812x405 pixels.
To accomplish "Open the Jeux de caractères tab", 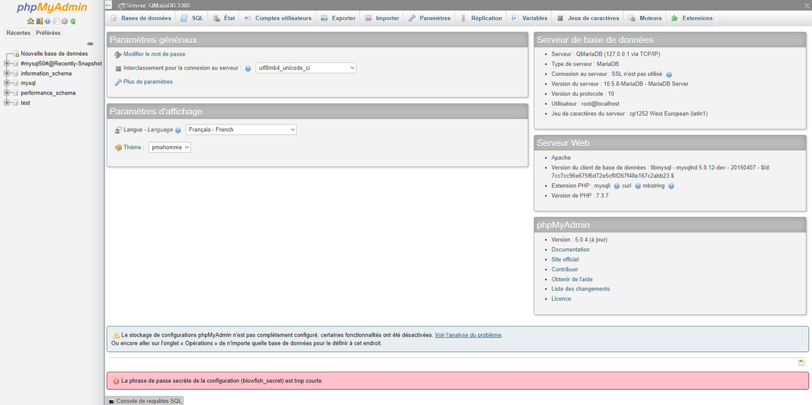I will pyautogui.click(x=588, y=18).
